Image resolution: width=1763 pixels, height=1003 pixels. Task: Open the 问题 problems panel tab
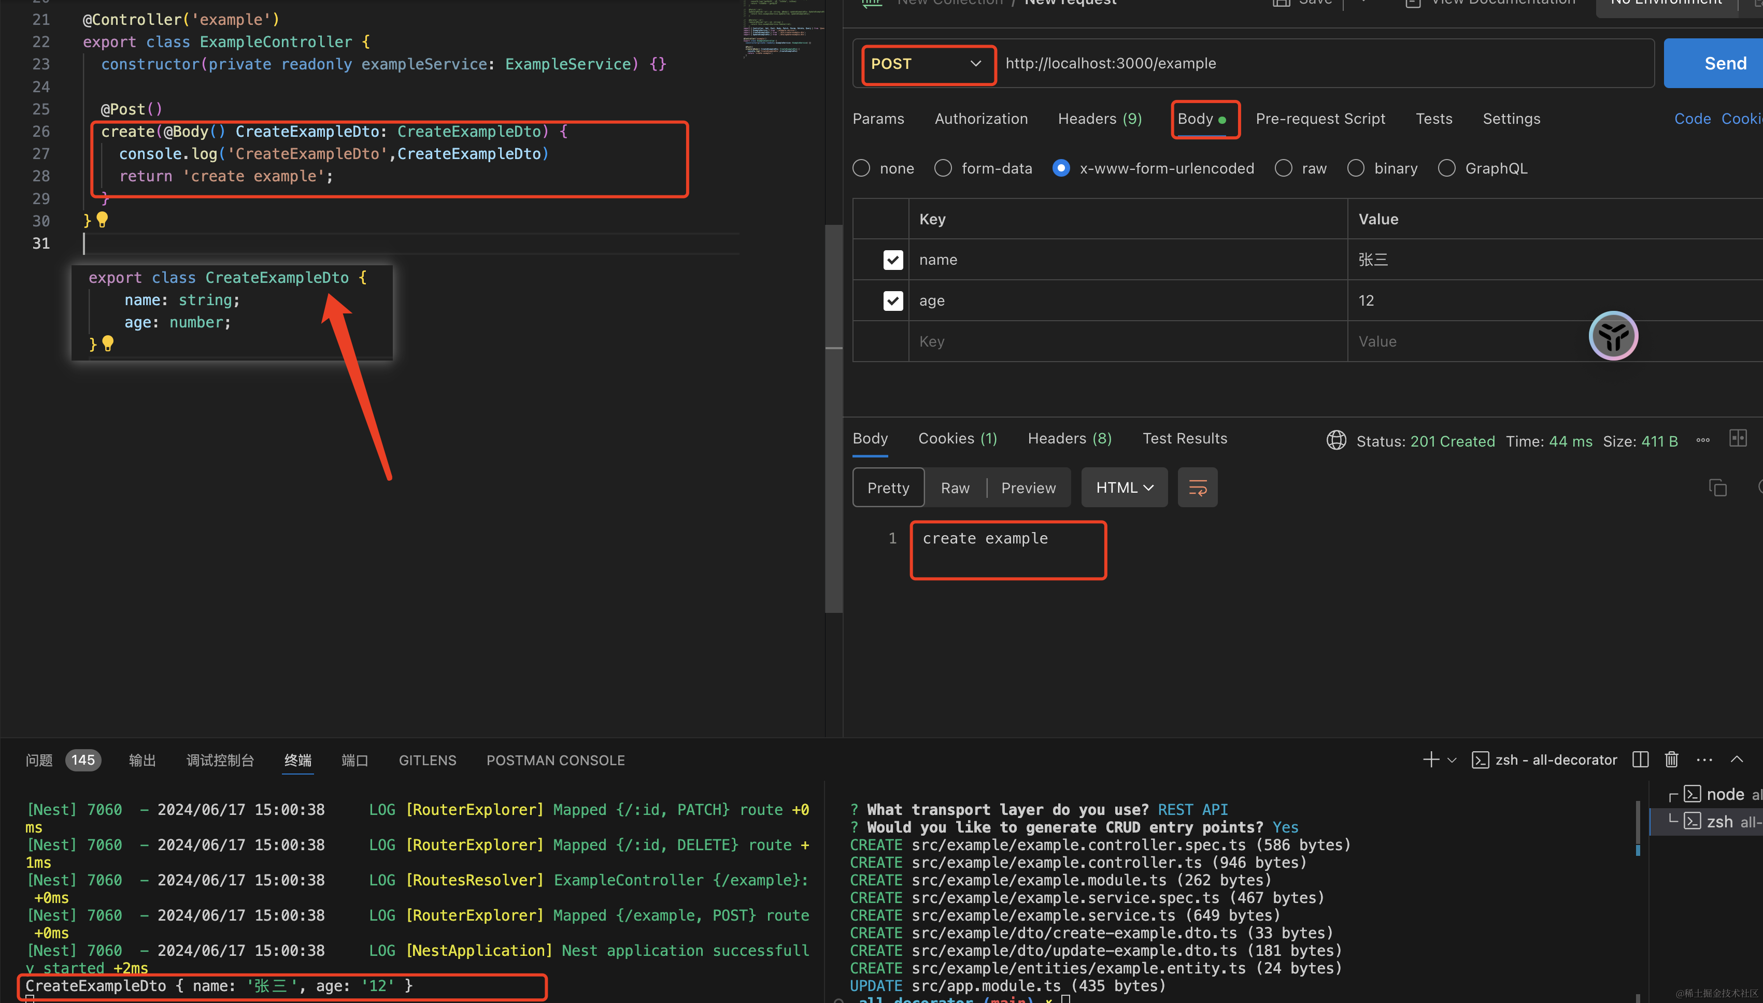click(38, 761)
